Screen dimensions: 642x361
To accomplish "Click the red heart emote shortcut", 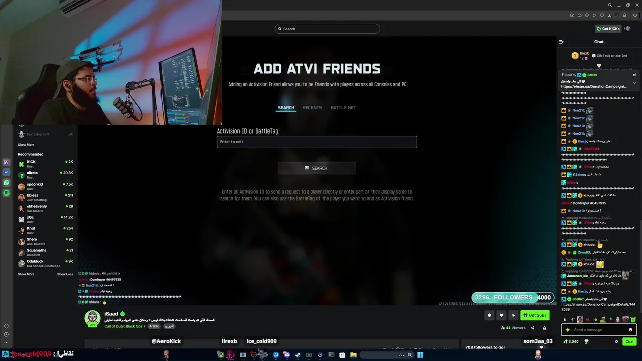I will click(x=587, y=320).
